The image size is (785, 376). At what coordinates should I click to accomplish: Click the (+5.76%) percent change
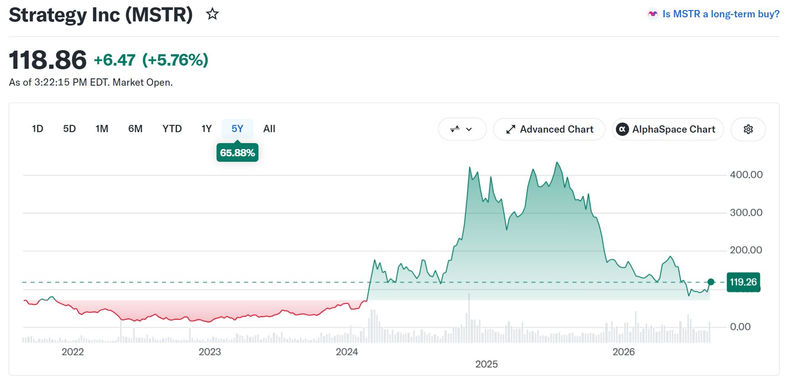point(176,60)
